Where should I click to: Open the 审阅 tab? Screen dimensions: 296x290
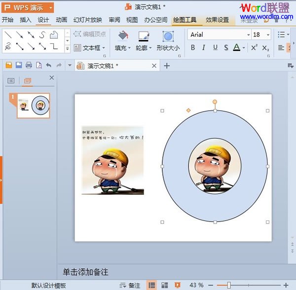click(x=114, y=20)
